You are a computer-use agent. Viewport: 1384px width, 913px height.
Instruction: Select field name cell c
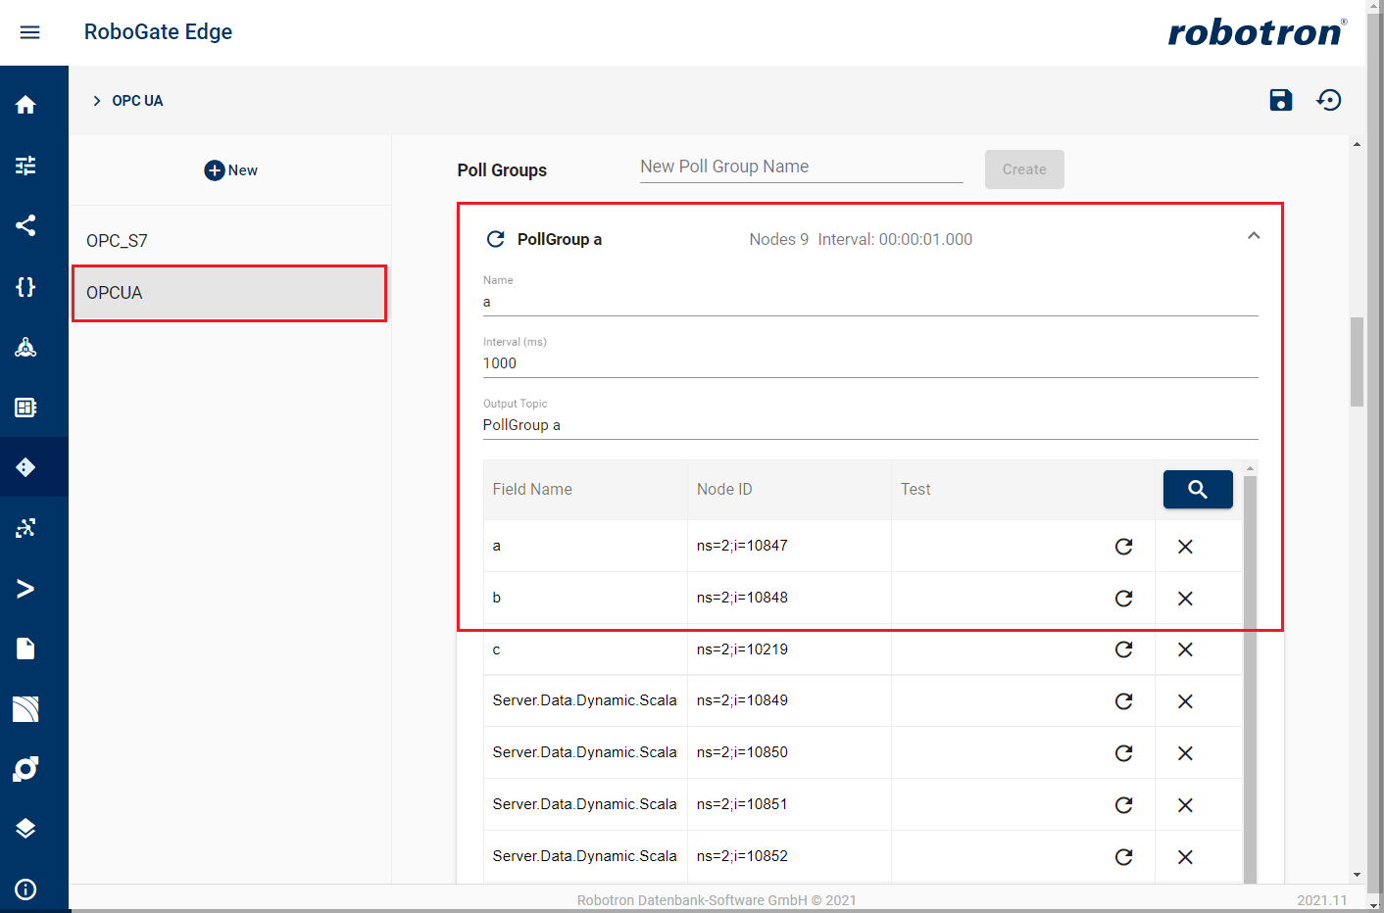pyautogui.click(x=585, y=649)
